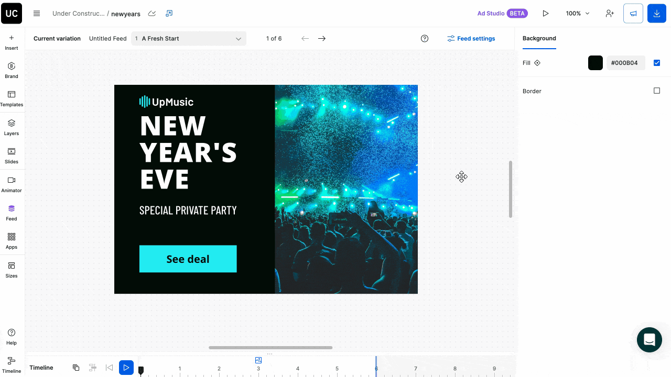Click the image marker at 3 seconds
Image resolution: width=671 pixels, height=377 pixels.
[x=258, y=360]
